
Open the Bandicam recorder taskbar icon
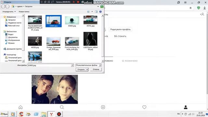click(x=59, y=114)
